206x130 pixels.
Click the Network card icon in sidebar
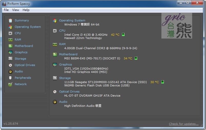click(x=11, y=84)
